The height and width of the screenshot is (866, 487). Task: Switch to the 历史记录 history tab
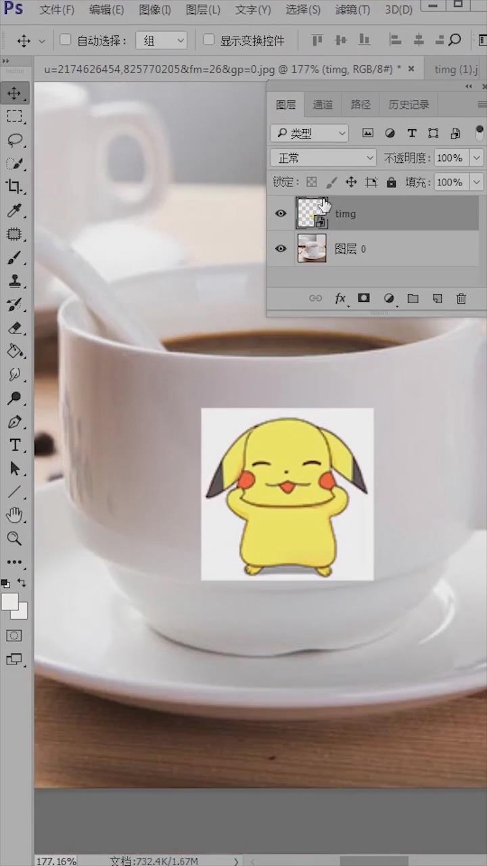[x=409, y=105]
